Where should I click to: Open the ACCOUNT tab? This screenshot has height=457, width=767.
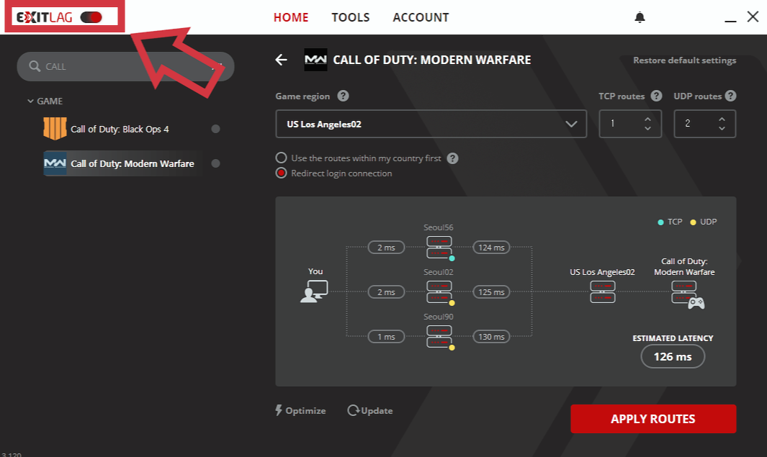421,17
